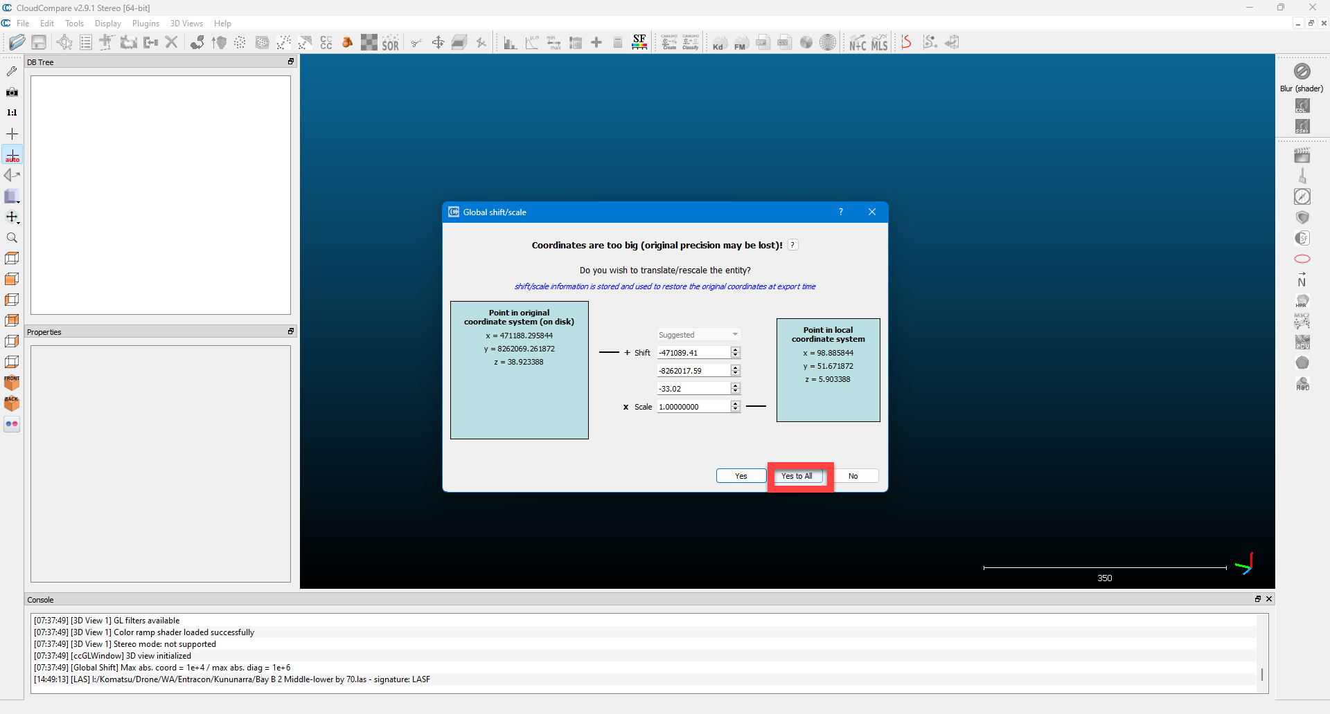Click the shift X field -471089.41
Screen dimensions: 1330x714
pos(693,353)
